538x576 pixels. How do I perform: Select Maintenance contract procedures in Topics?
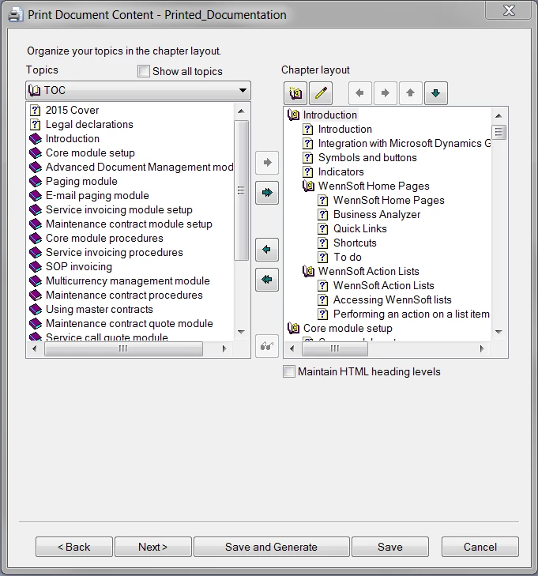pyautogui.click(x=124, y=295)
